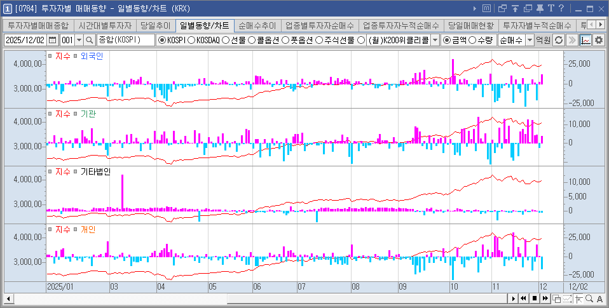
Task: Select the 선물 radio button
Action: click(225, 40)
